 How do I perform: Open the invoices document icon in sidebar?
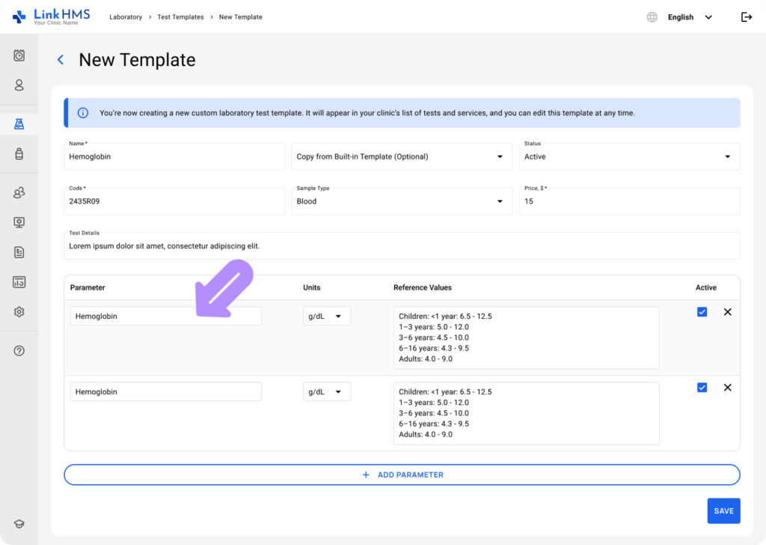19,252
